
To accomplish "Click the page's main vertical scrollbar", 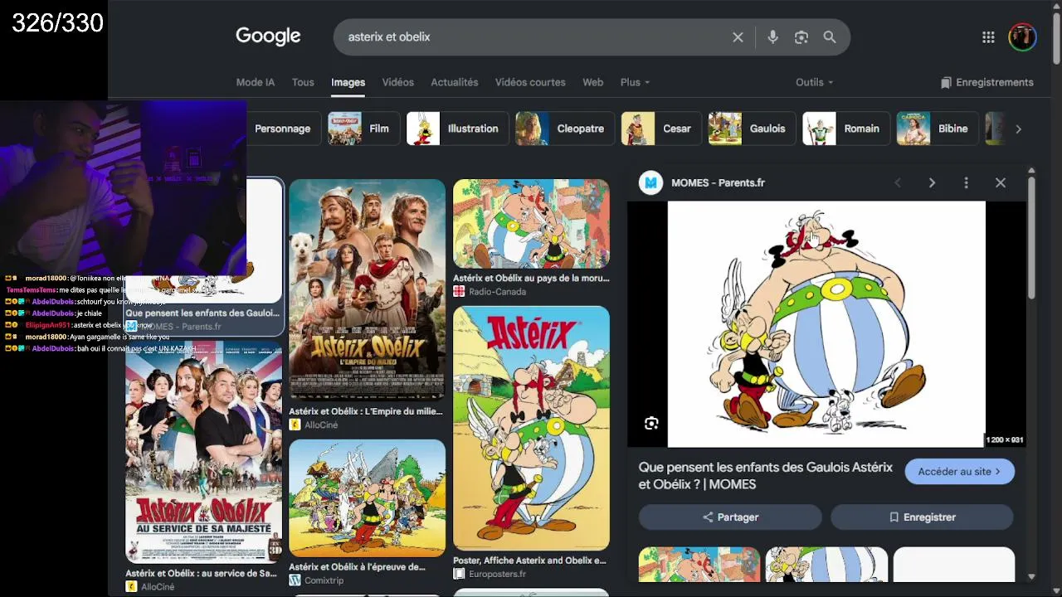I will coord(1056,37).
